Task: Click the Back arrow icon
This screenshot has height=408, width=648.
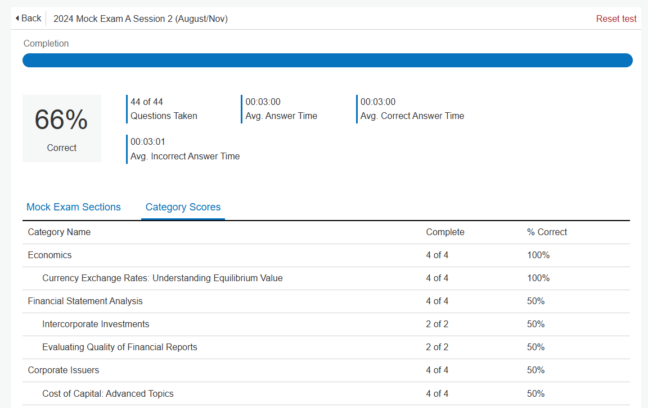Action: pyautogui.click(x=17, y=19)
